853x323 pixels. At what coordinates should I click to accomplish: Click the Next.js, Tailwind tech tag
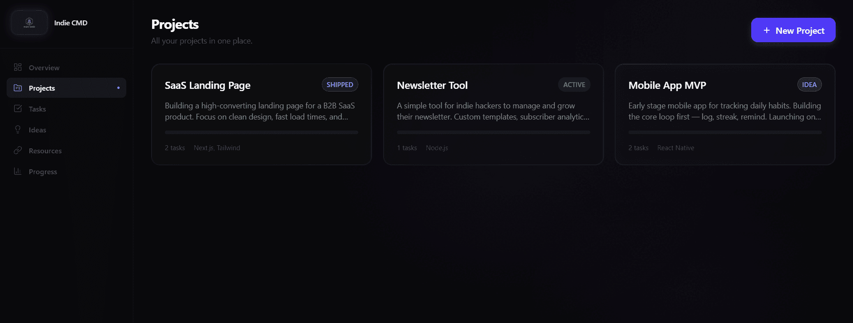coord(217,148)
